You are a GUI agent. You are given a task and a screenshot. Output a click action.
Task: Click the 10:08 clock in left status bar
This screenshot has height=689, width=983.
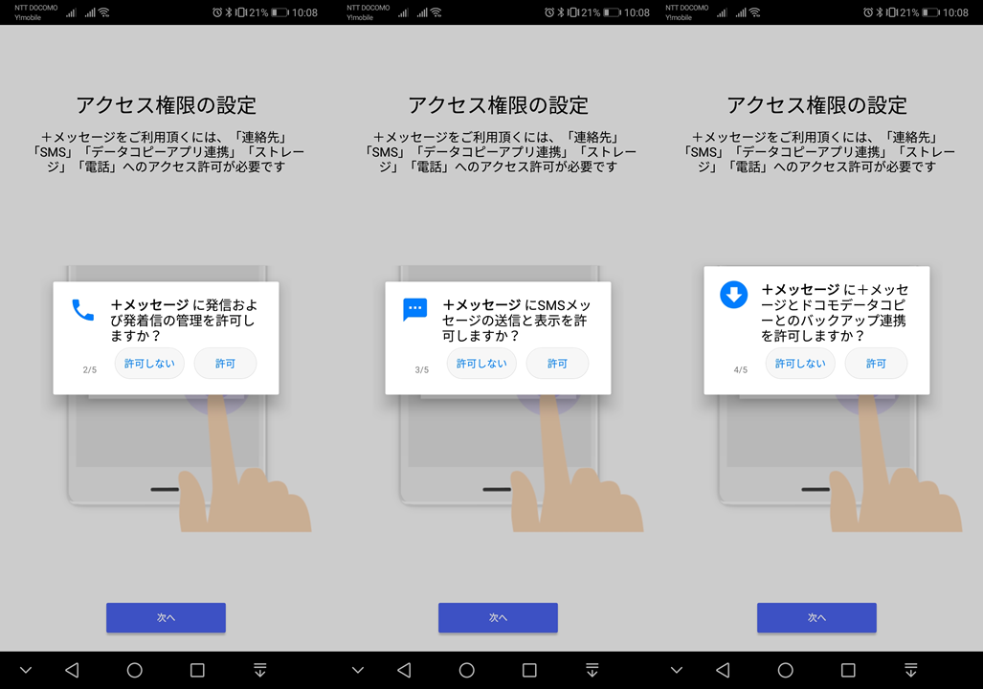[305, 12]
